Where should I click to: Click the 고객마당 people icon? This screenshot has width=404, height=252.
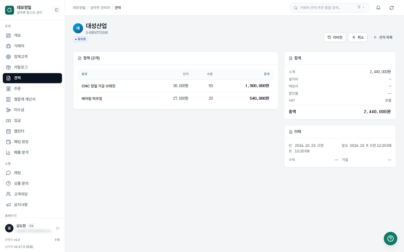click(x=8, y=194)
